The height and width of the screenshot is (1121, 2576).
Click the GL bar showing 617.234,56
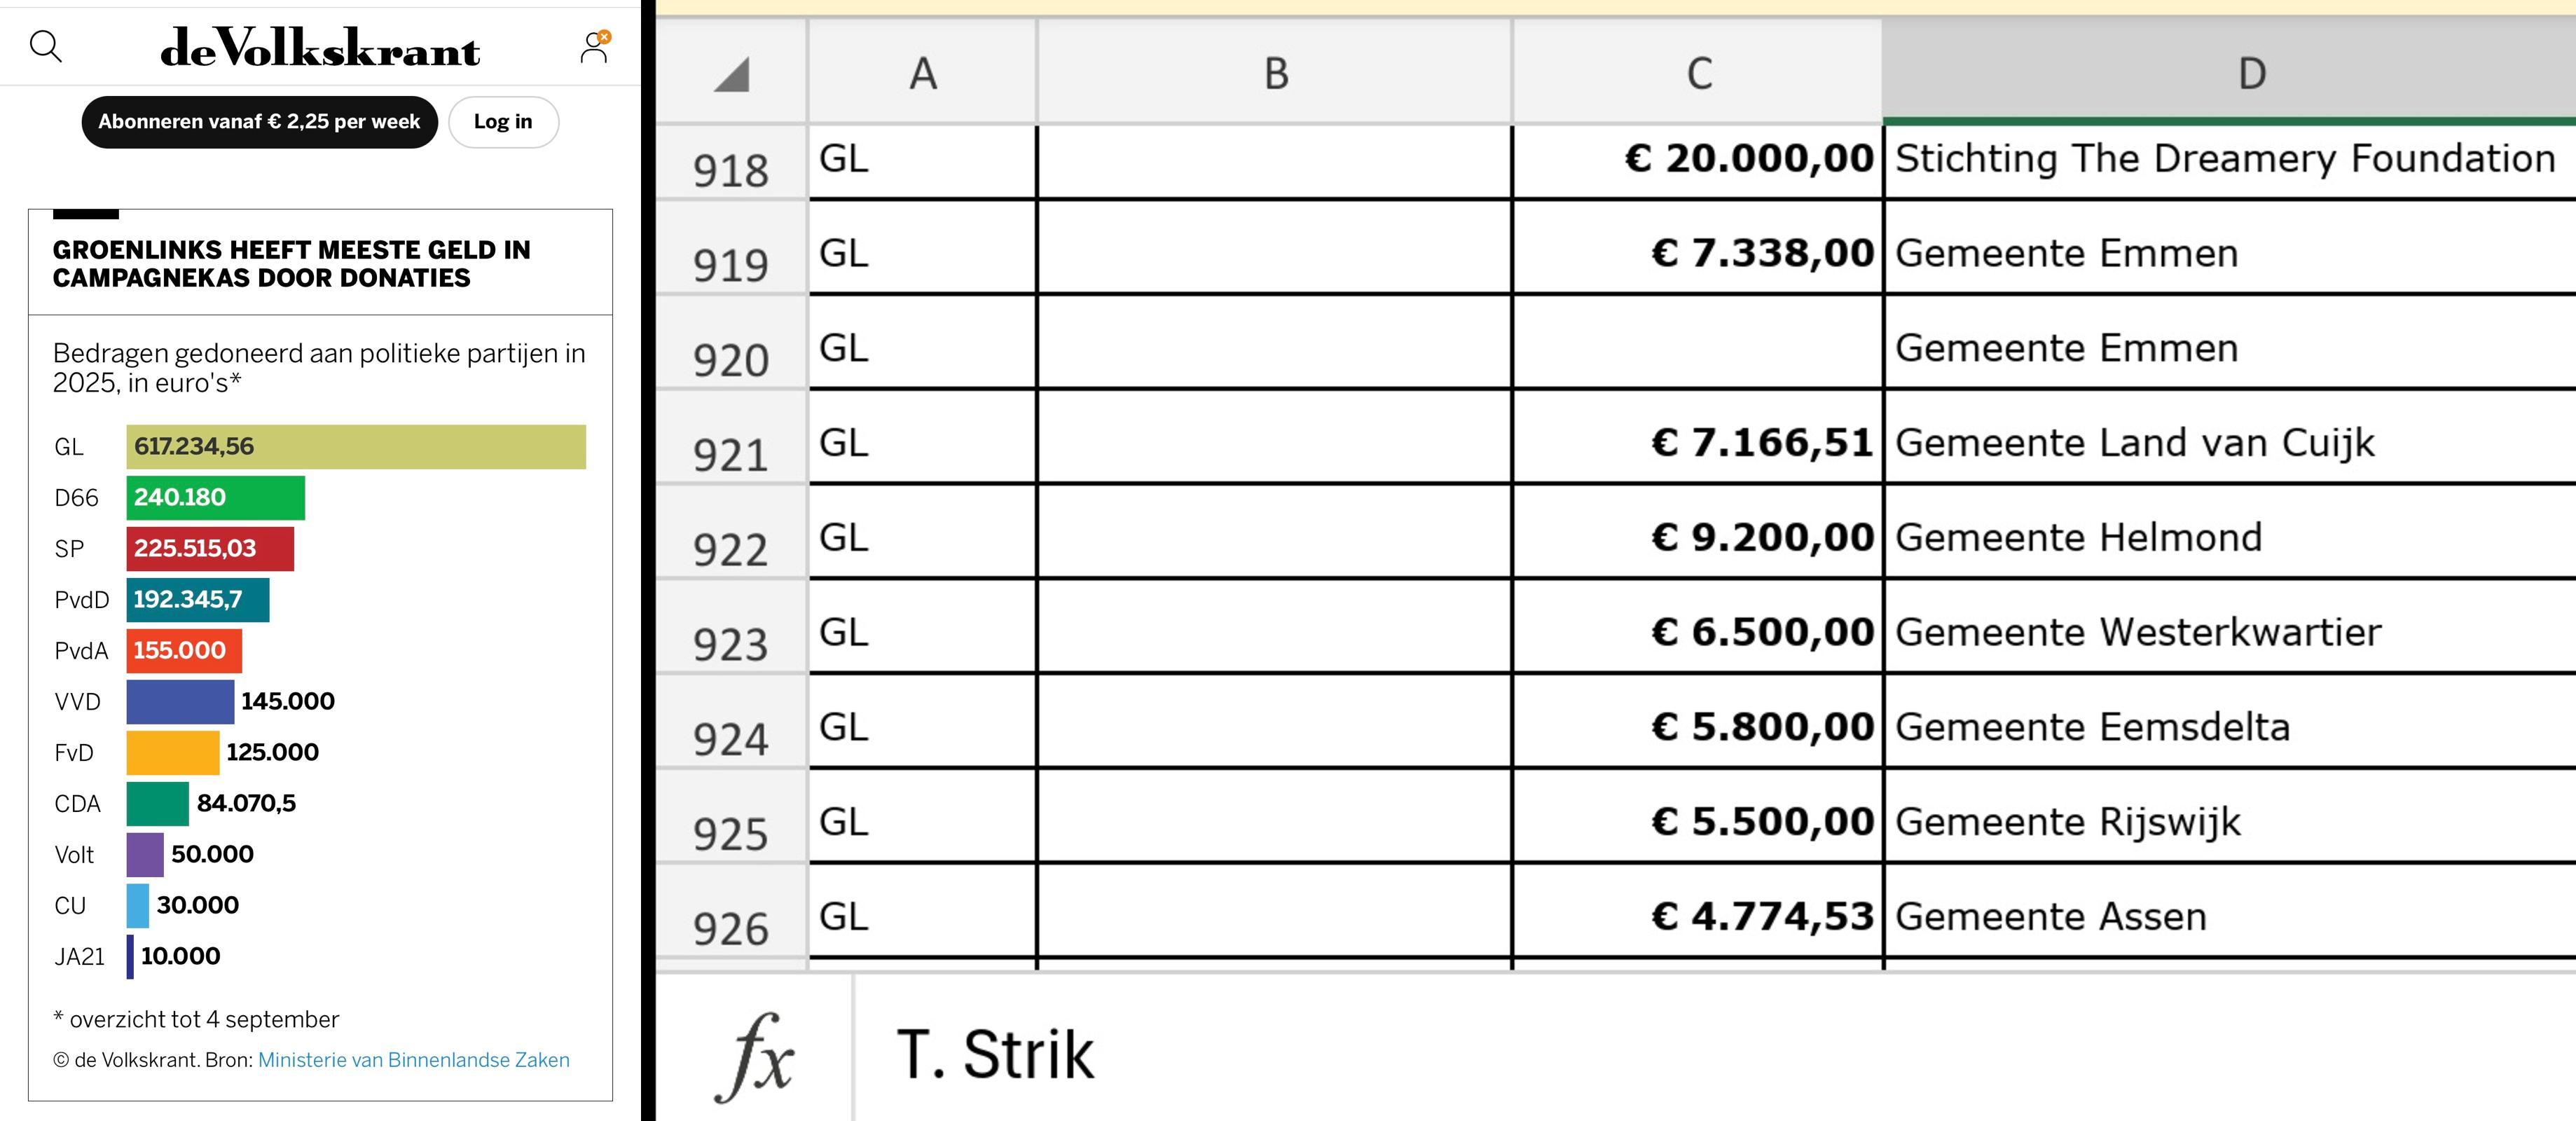(x=356, y=447)
